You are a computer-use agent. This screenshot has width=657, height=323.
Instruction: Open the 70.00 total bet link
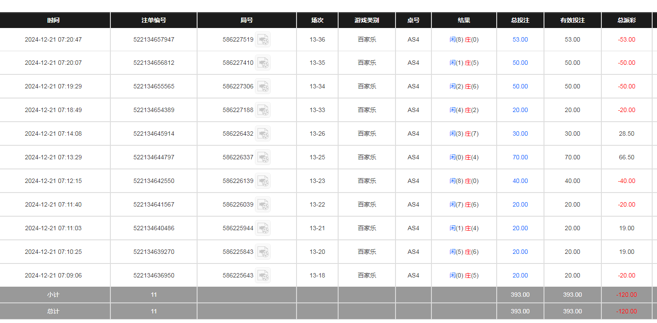[x=520, y=157]
